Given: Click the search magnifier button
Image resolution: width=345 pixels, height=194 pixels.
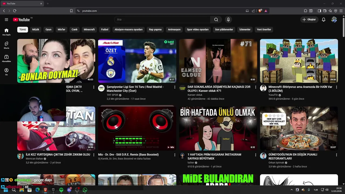Looking at the screenshot, I should 216,19.
